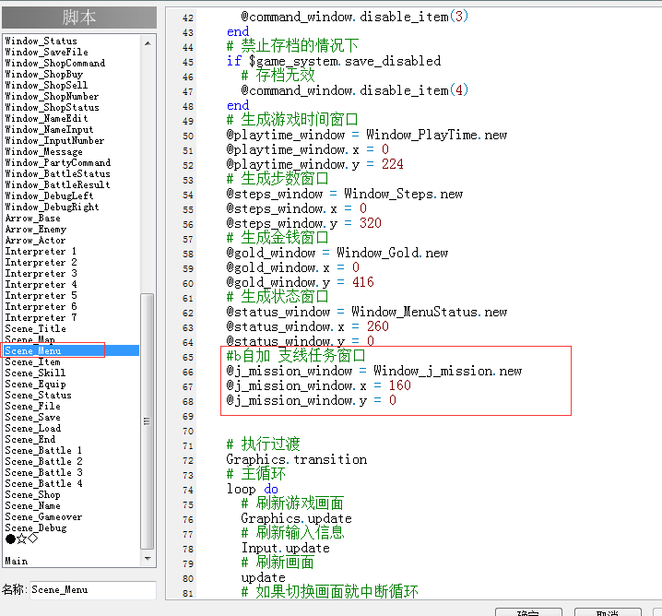
Task: Open the Interpreter 7 script
Action: [x=41, y=317]
